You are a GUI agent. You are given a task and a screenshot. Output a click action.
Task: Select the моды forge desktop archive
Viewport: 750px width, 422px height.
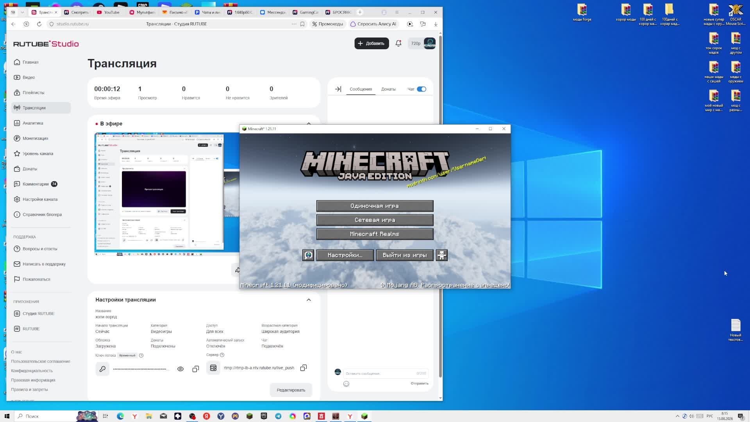(x=582, y=13)
